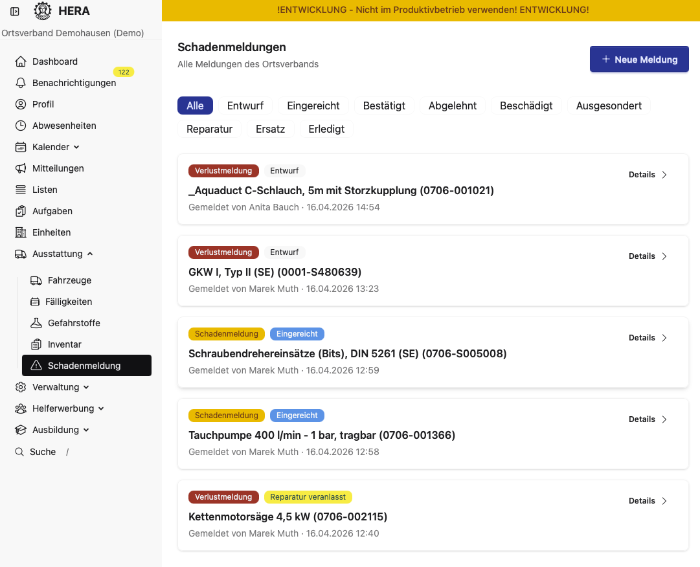Open Dashboard via house icon

click(x=21, y=61)
